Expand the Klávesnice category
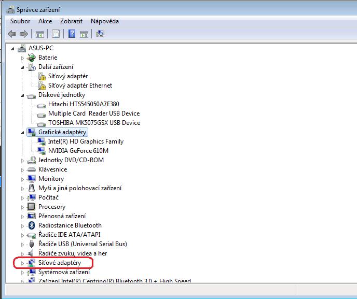This screenshot has width=357, height=299. [22, 170]
